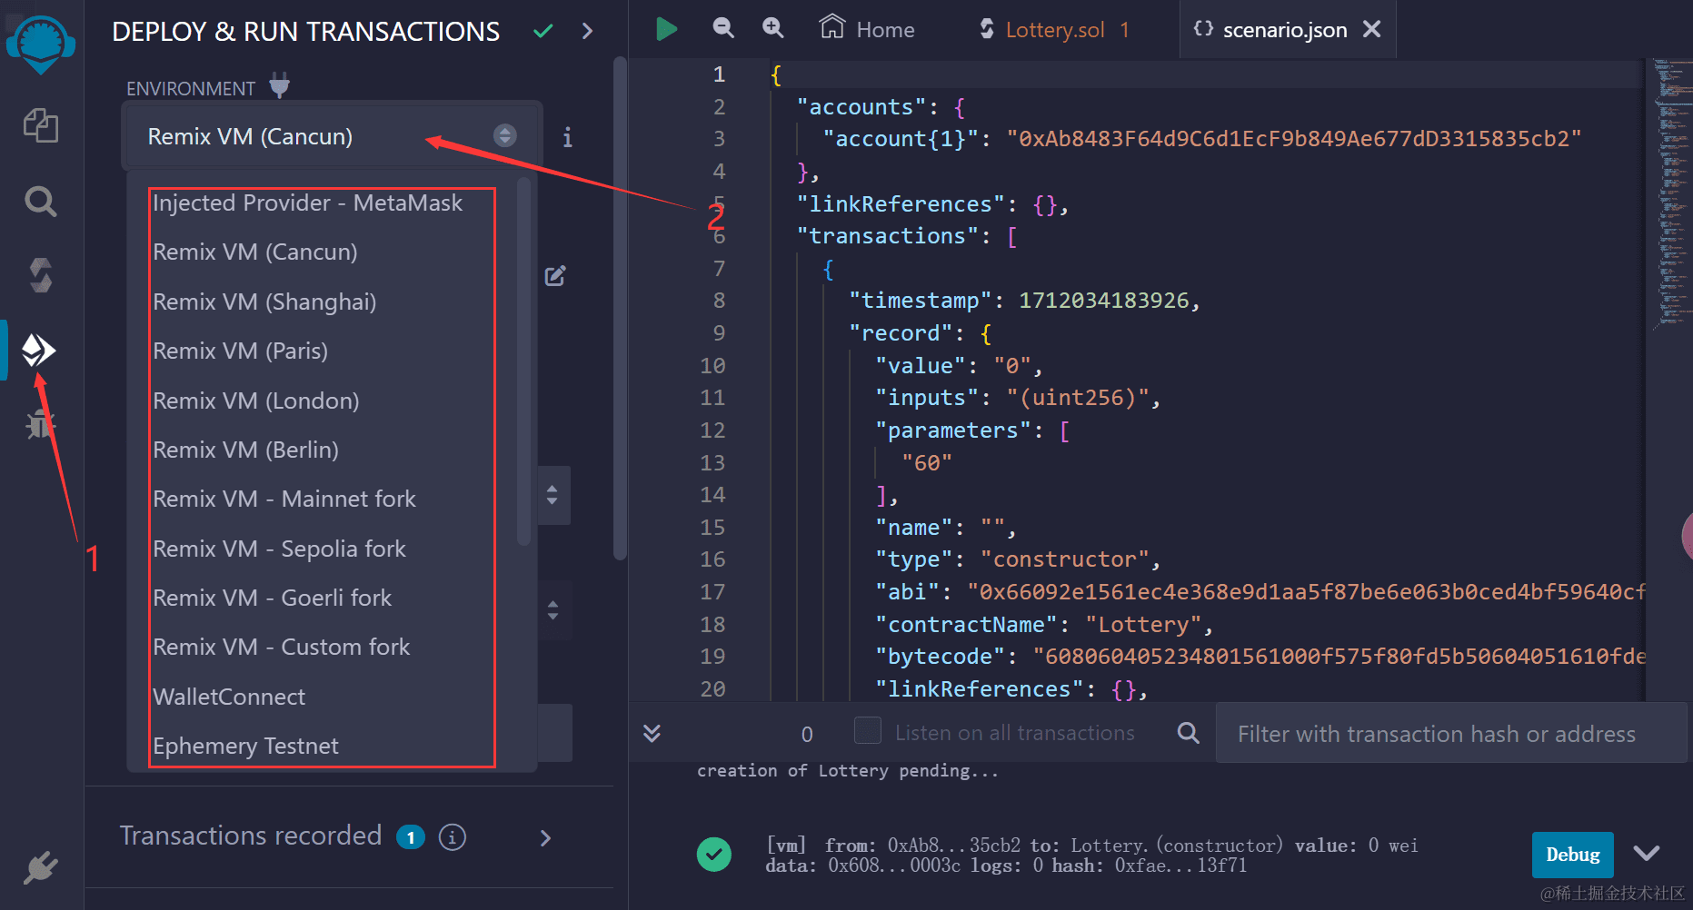Open the Deploy & Run sidebar icon
Image resolution: width=1693 pixels, height=910 pixels.
click(x=38, y=350)
